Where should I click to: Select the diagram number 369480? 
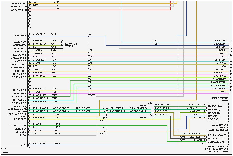coord(4,152)
